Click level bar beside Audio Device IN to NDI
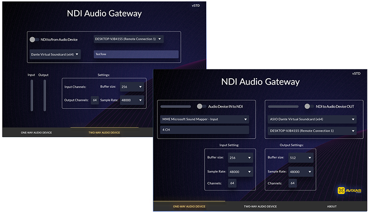The image size is (370, 213). tap(175, 106)
